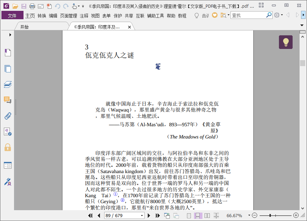Image resolution: width=307 pixels, height=221 pixels.
Task: Open the Comments panel icon
Action: (x=8, y=100)
